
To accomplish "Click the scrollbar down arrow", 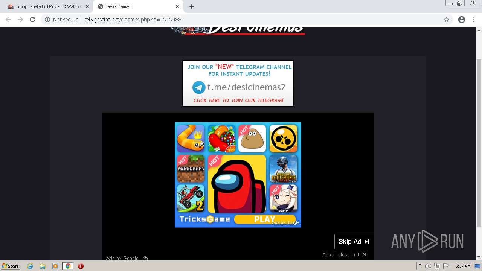I will [x=479, y=257].
